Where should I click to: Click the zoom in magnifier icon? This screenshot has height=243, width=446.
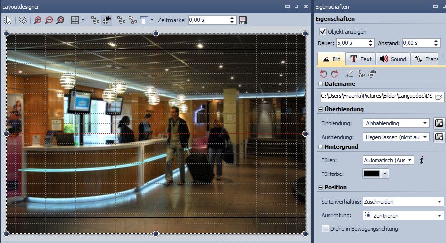pos(37,20)
